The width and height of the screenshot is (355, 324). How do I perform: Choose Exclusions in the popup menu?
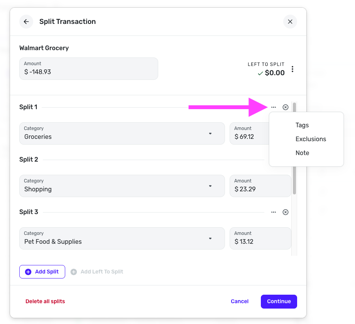pyautogui.click(x=311, y=139)
